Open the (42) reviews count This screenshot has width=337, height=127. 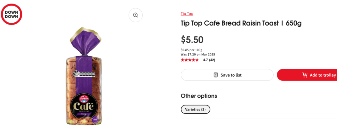212,60
